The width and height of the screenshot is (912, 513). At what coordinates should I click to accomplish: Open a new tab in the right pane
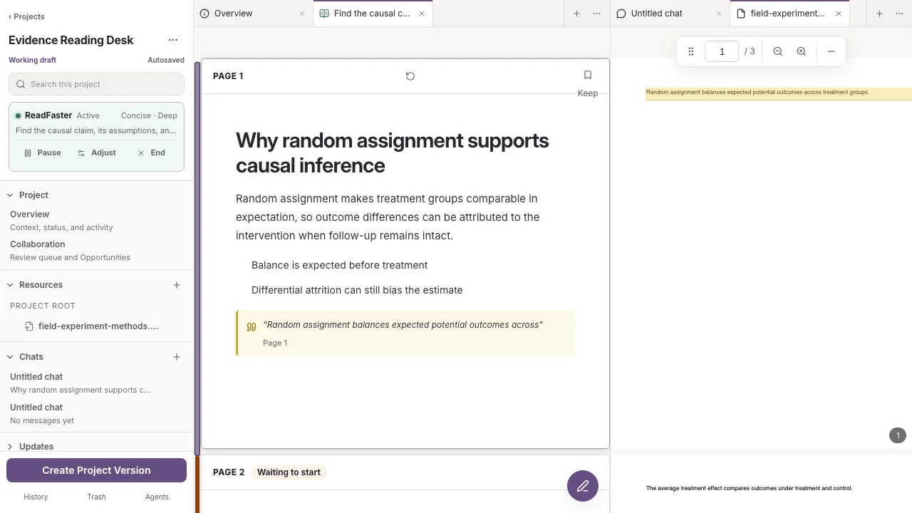point(879,14)
